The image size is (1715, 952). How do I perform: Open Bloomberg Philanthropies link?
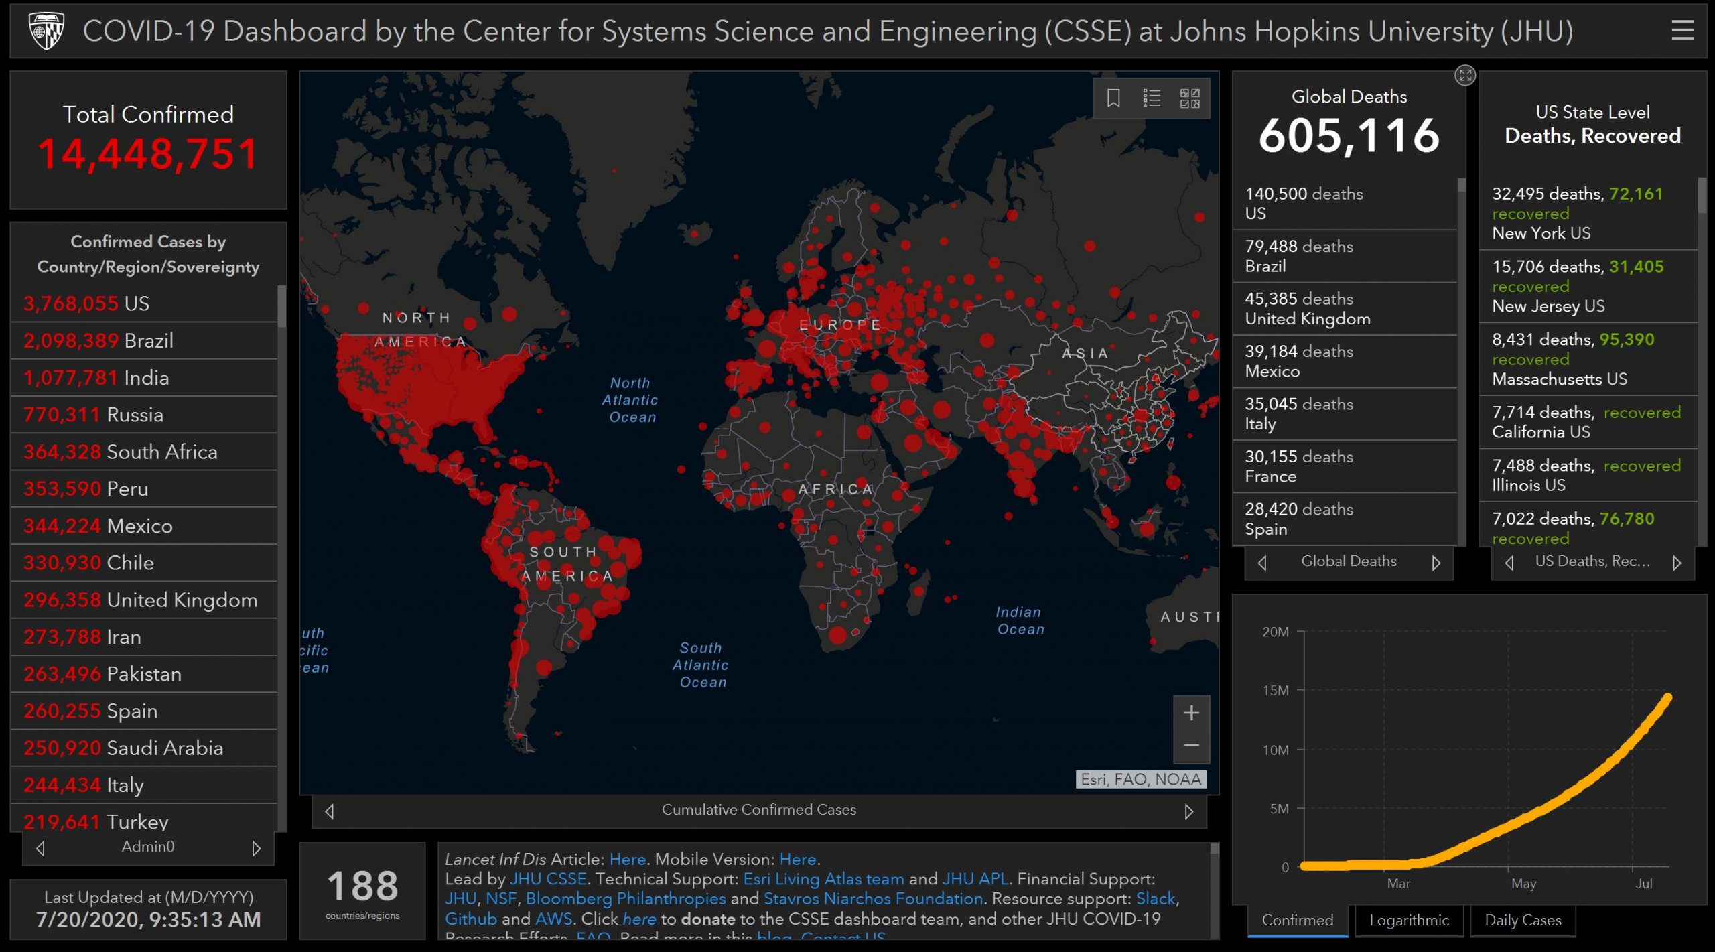click(x=625, y=898)
